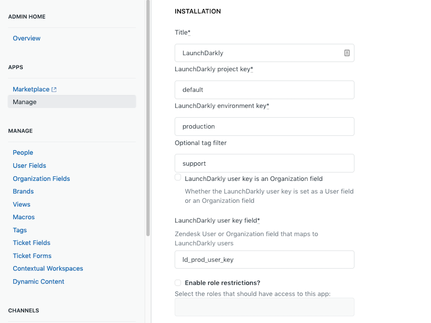Open 'Contextual Workspaces' settings

point(48,268)
